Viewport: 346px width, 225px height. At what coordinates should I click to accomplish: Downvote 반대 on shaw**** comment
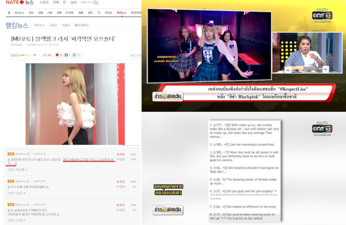[x=121, y=159]
